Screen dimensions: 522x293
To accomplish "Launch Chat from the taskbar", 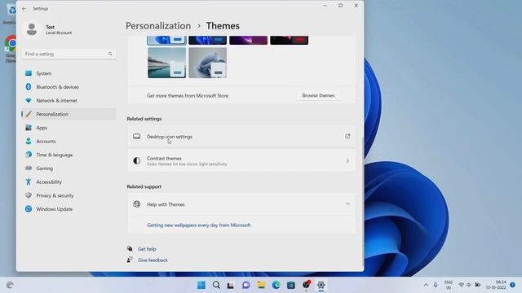I will point(246,285).
